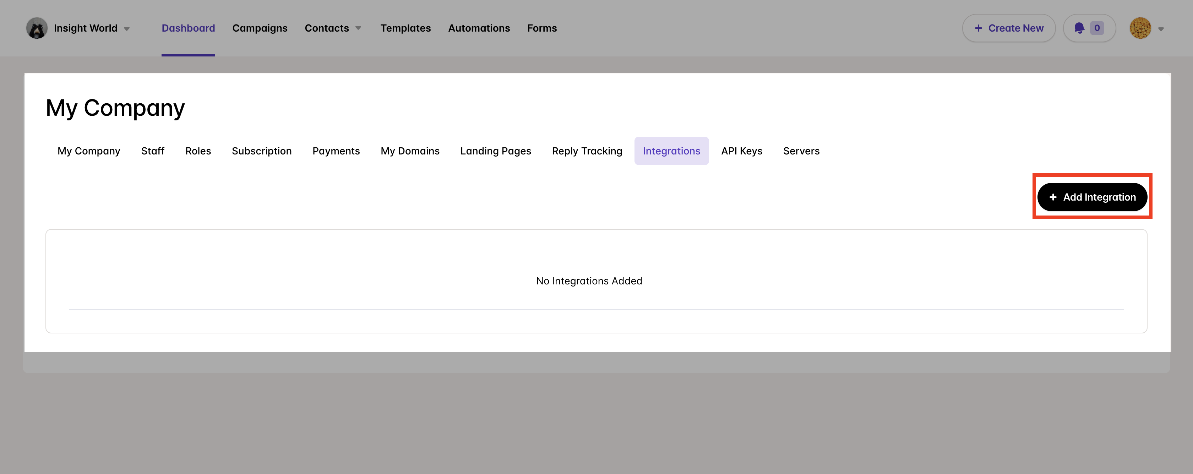Screen dimensions: 1193x474
Task: Open the API Keys tab
Action: click(741, 151)
